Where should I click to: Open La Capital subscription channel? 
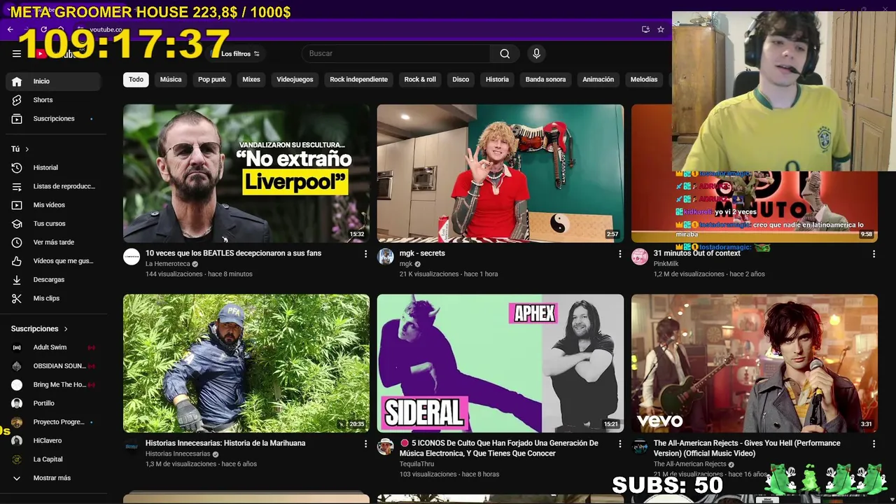(53, 460)
